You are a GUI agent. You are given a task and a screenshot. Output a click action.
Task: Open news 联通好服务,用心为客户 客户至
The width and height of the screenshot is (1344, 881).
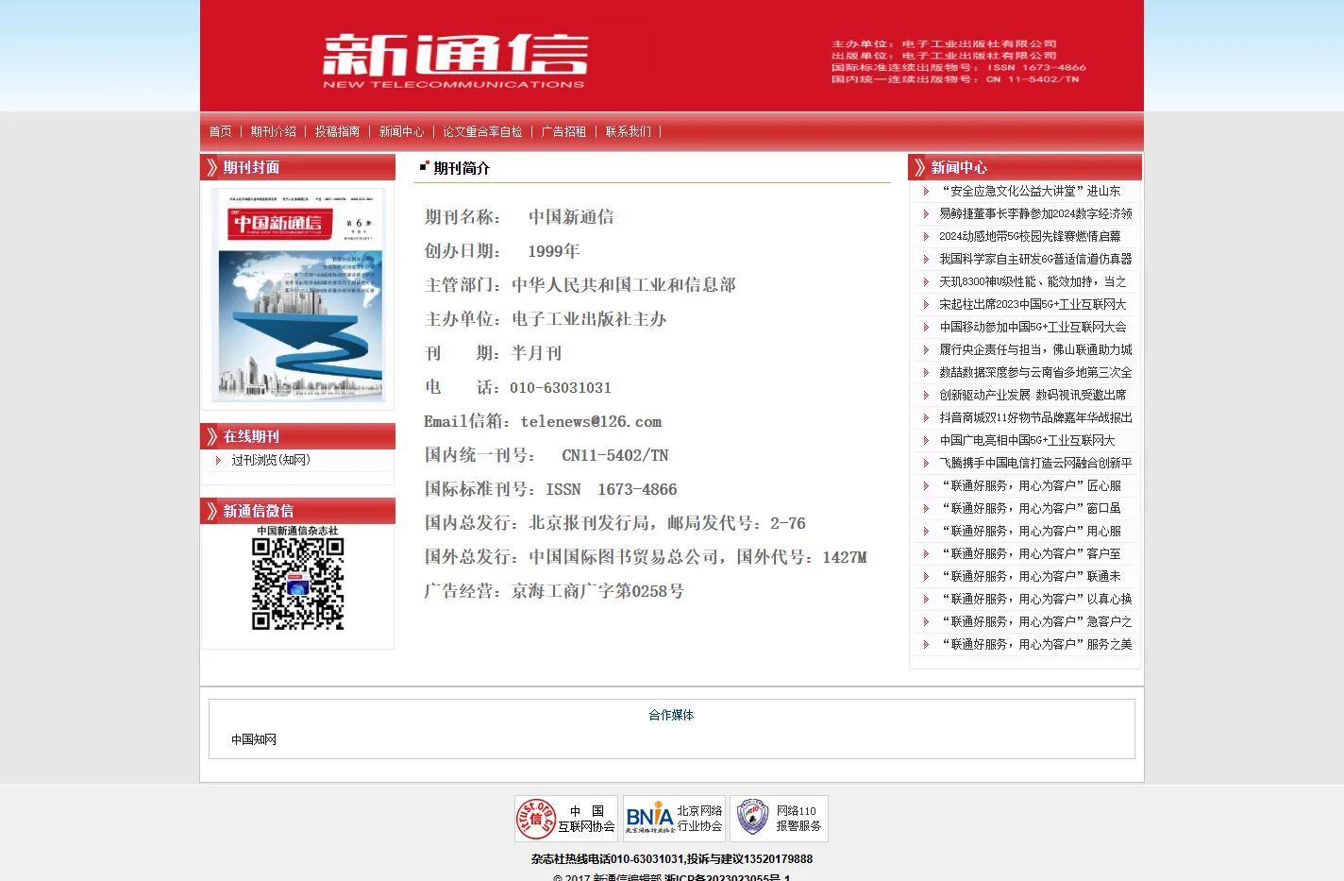click(x=1030, y=553)
